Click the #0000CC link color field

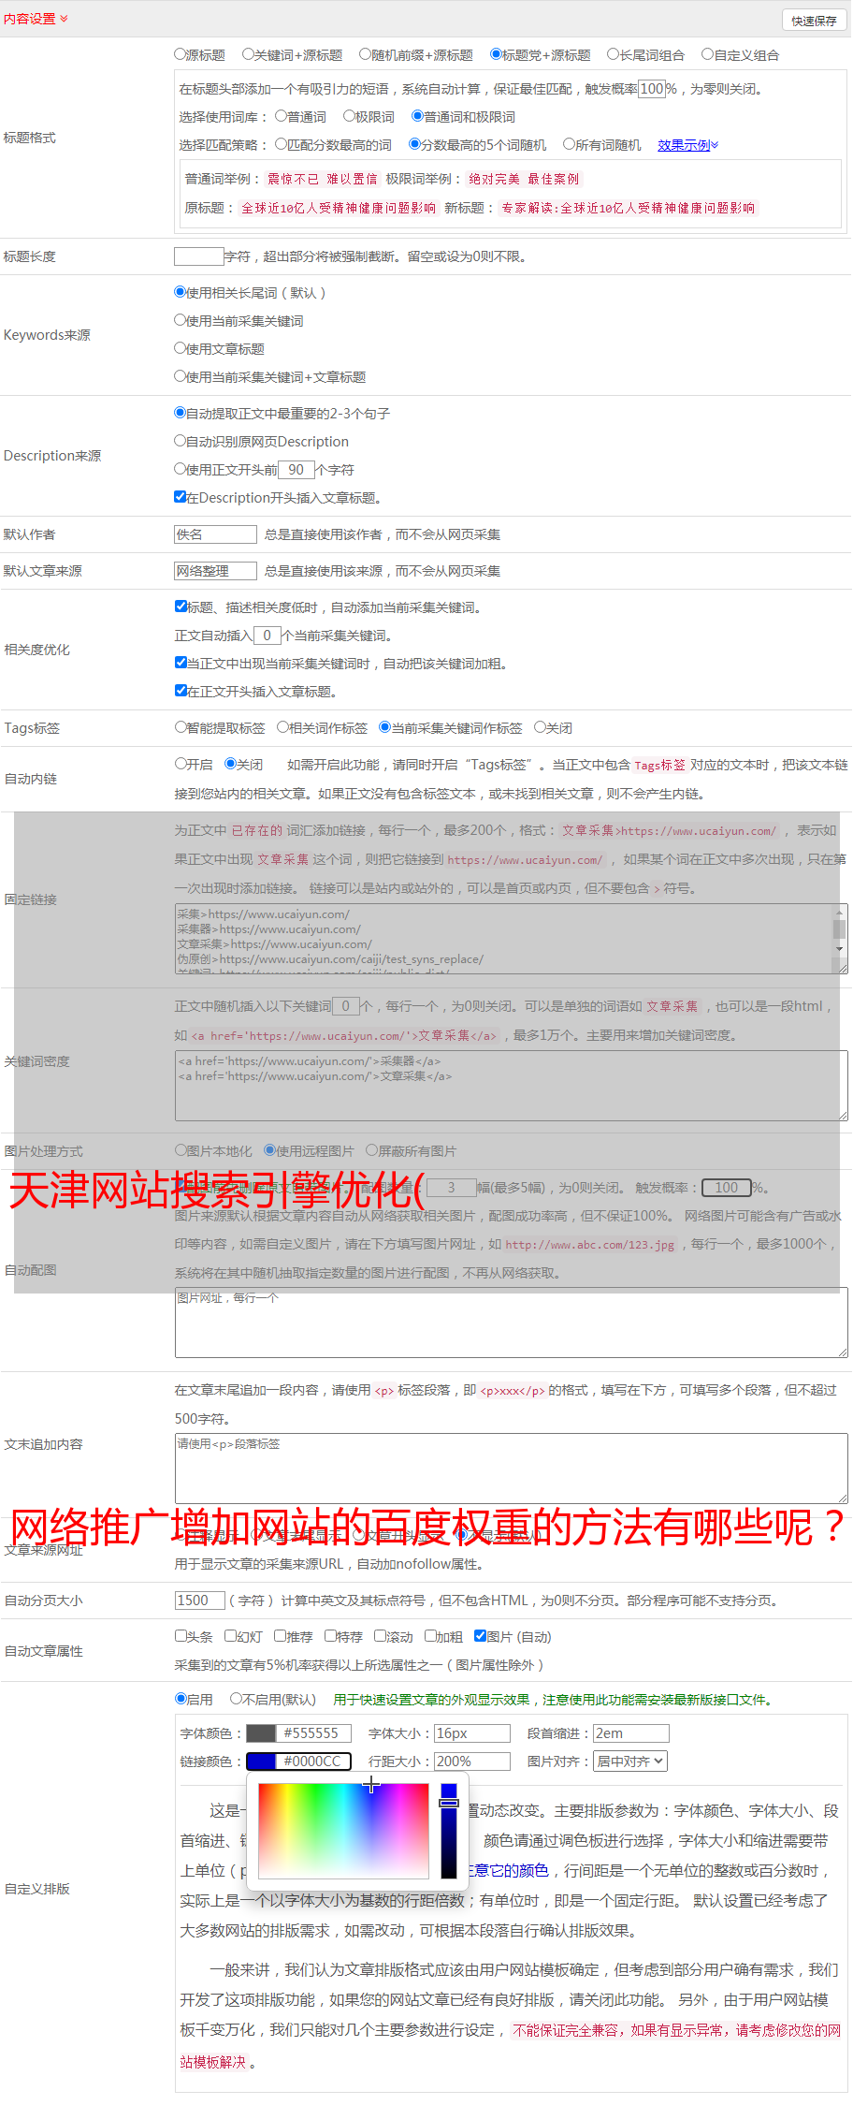pos(298,1761)
